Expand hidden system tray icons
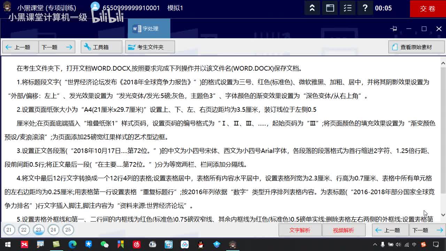 (x=375, y=244)
